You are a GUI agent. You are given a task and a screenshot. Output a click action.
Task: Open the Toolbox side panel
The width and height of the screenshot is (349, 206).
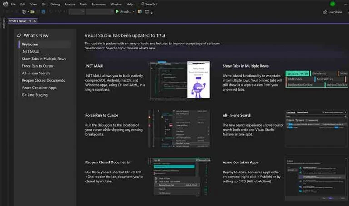[3, 24]
